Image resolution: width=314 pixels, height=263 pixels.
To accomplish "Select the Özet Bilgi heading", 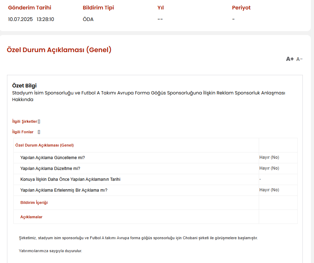I will pyautogui.click(x=24, y=86).
